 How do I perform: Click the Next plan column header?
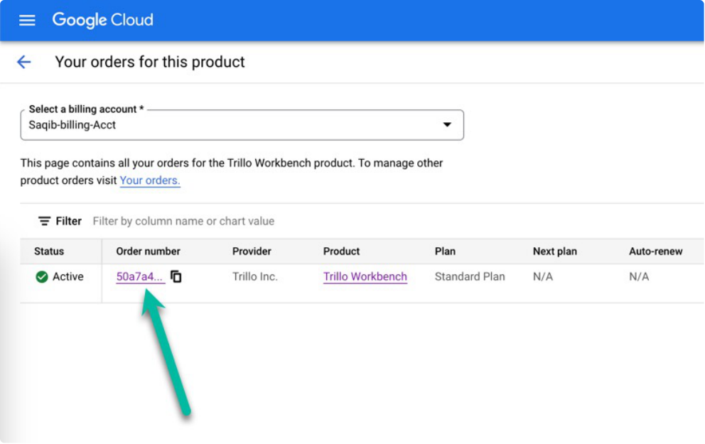(x=555, y=251)
